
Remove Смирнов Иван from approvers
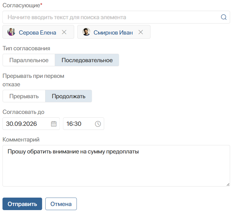point(140,32)
